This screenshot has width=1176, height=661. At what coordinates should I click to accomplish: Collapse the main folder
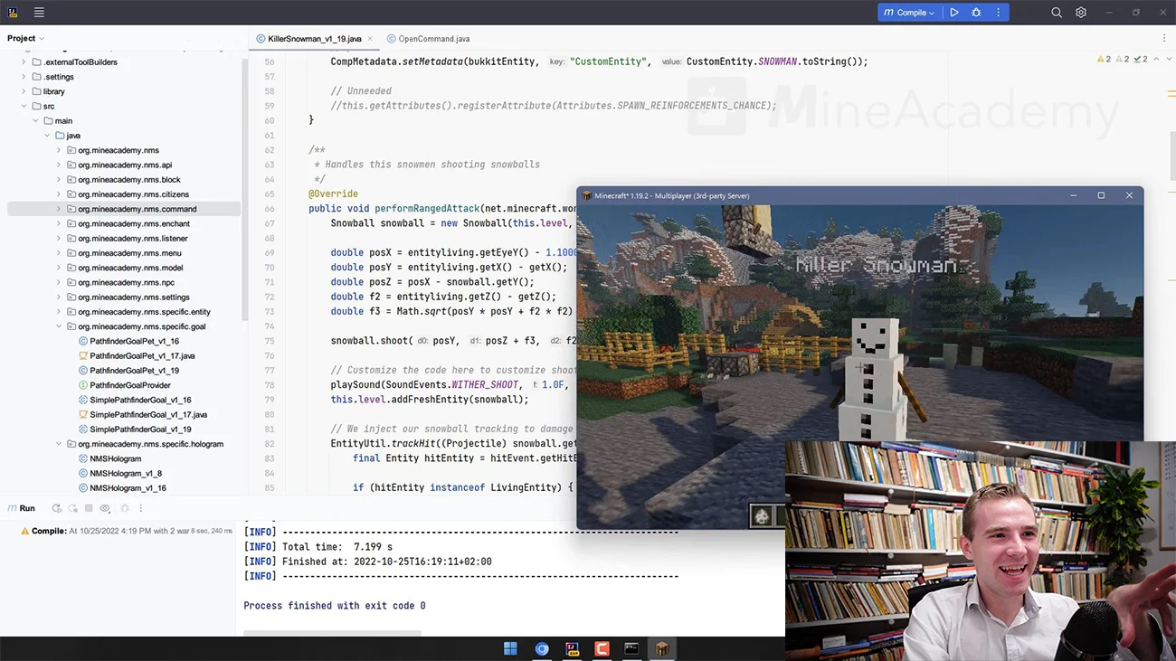point(35,120)
